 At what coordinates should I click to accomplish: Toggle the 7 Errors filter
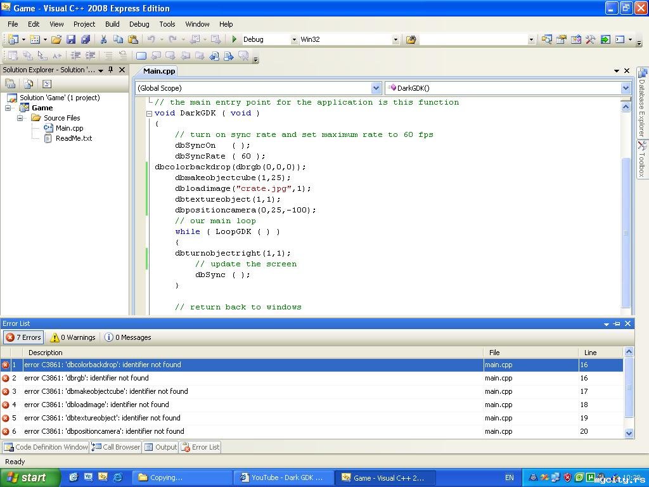tap(24, 337)
